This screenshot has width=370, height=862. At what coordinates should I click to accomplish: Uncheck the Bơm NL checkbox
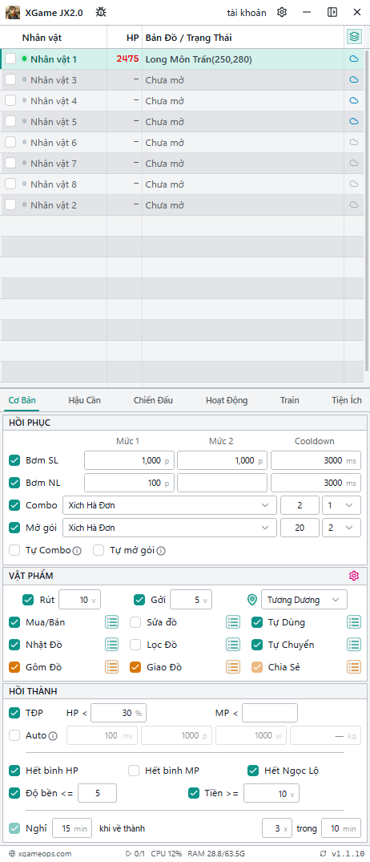pyautogui.click(x=15, y=483)
